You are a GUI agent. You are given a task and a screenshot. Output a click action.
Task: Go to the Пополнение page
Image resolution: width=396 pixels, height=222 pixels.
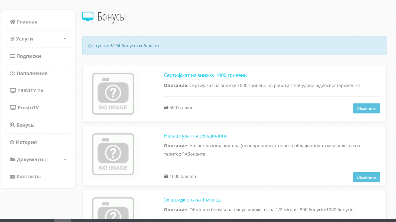(x=32, y=73)
